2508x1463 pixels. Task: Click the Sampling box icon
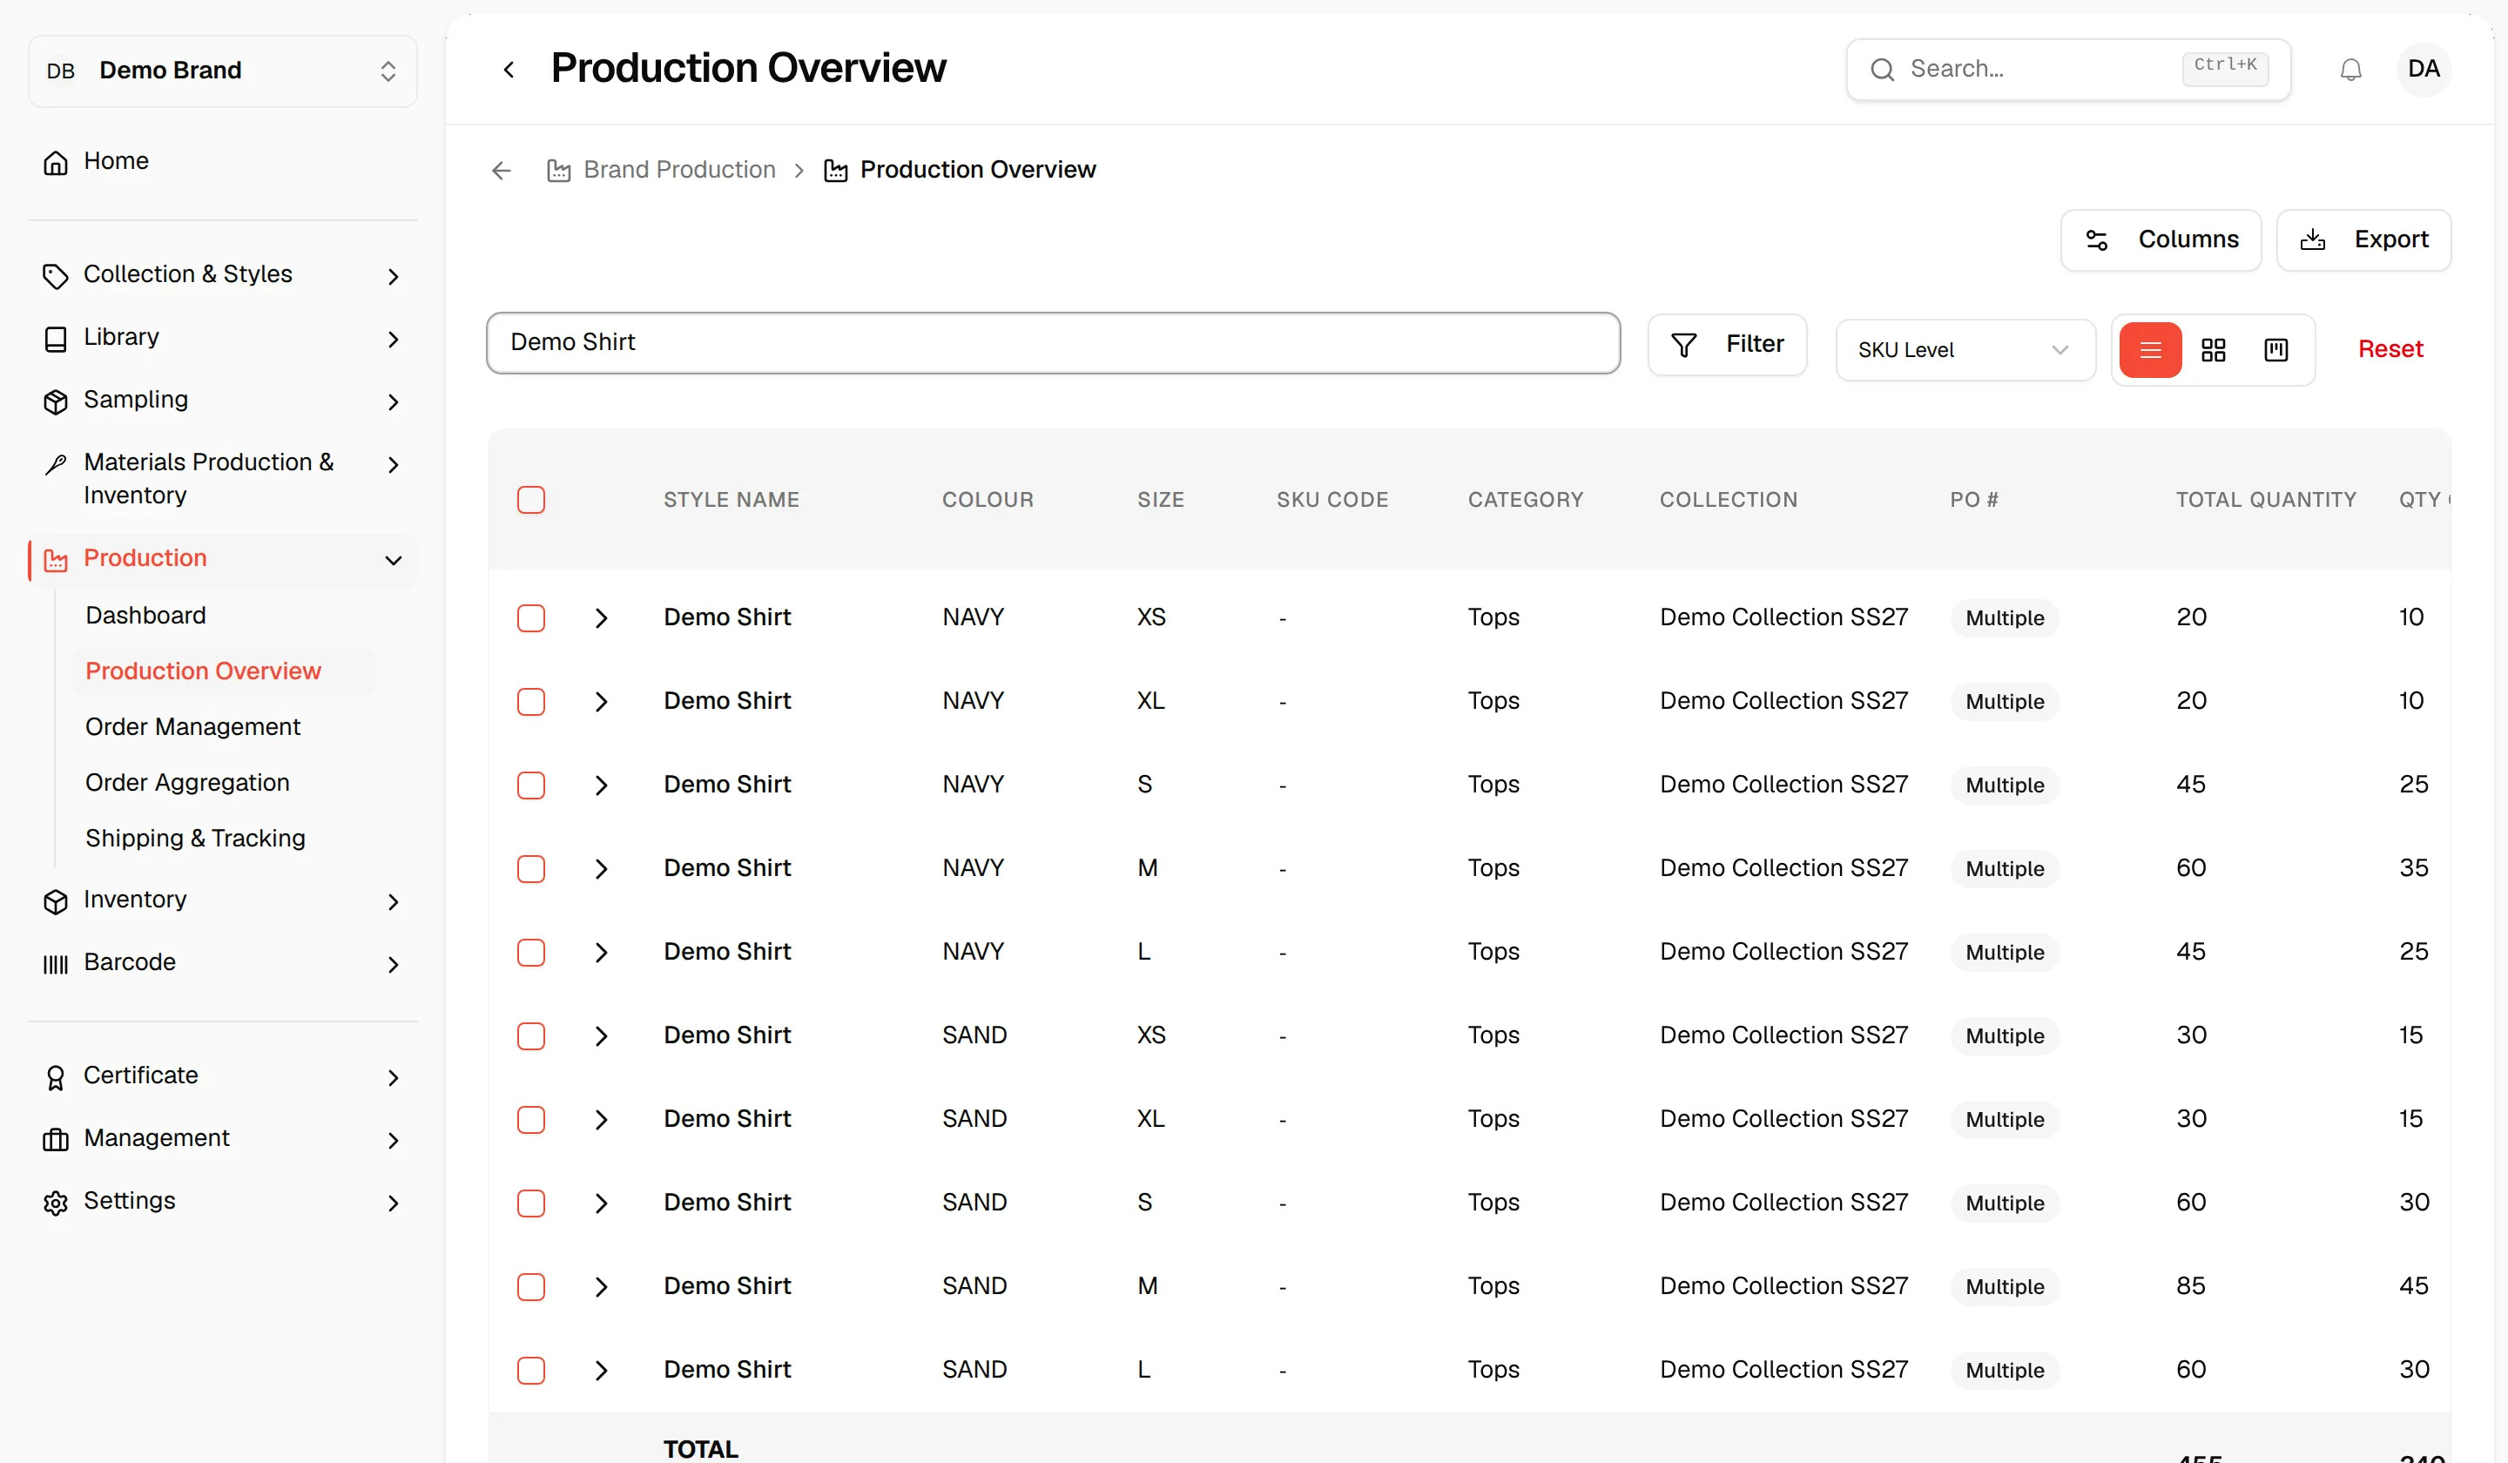point(56,401)
